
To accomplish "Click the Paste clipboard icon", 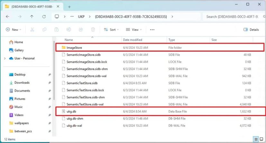I will (57, 30).
